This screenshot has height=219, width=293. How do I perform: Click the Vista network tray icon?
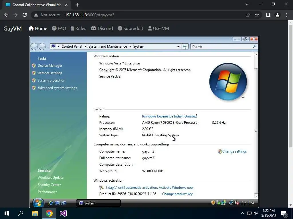point(231,203)
